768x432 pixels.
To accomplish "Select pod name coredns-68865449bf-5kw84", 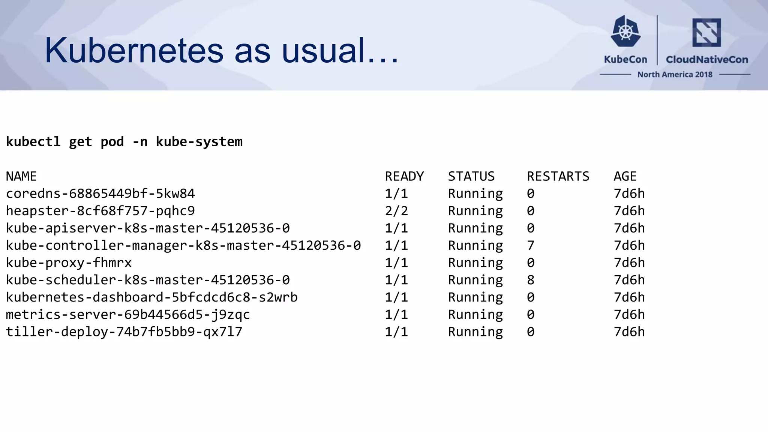I will coord(100,193).
